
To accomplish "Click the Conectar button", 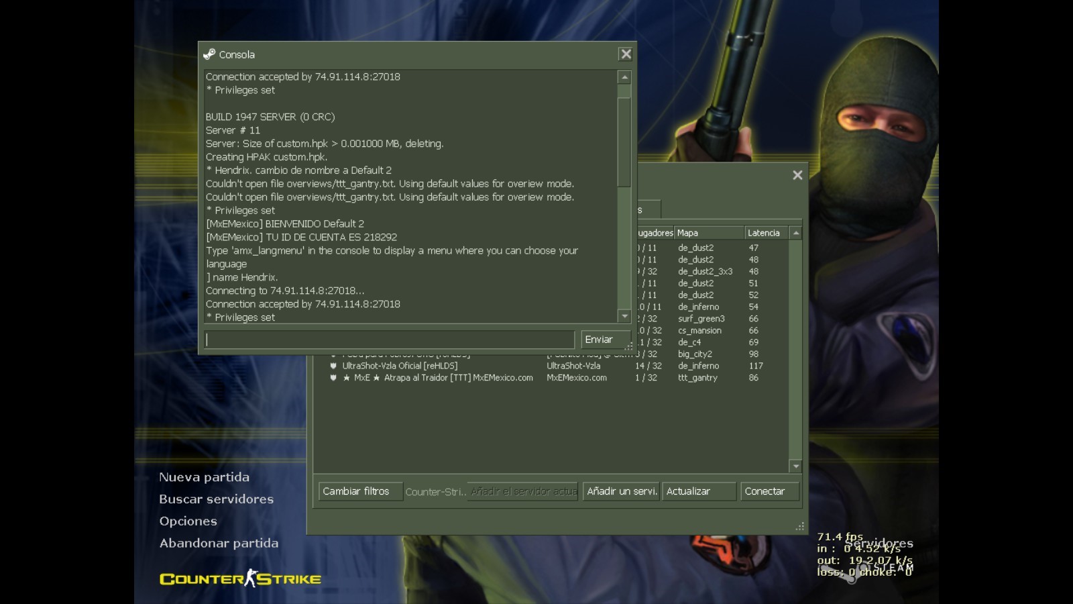I will 770,491.
